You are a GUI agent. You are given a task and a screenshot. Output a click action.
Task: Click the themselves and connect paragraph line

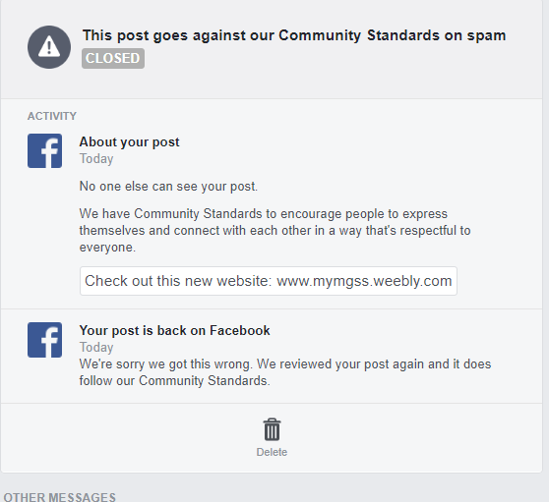[274, 231]
